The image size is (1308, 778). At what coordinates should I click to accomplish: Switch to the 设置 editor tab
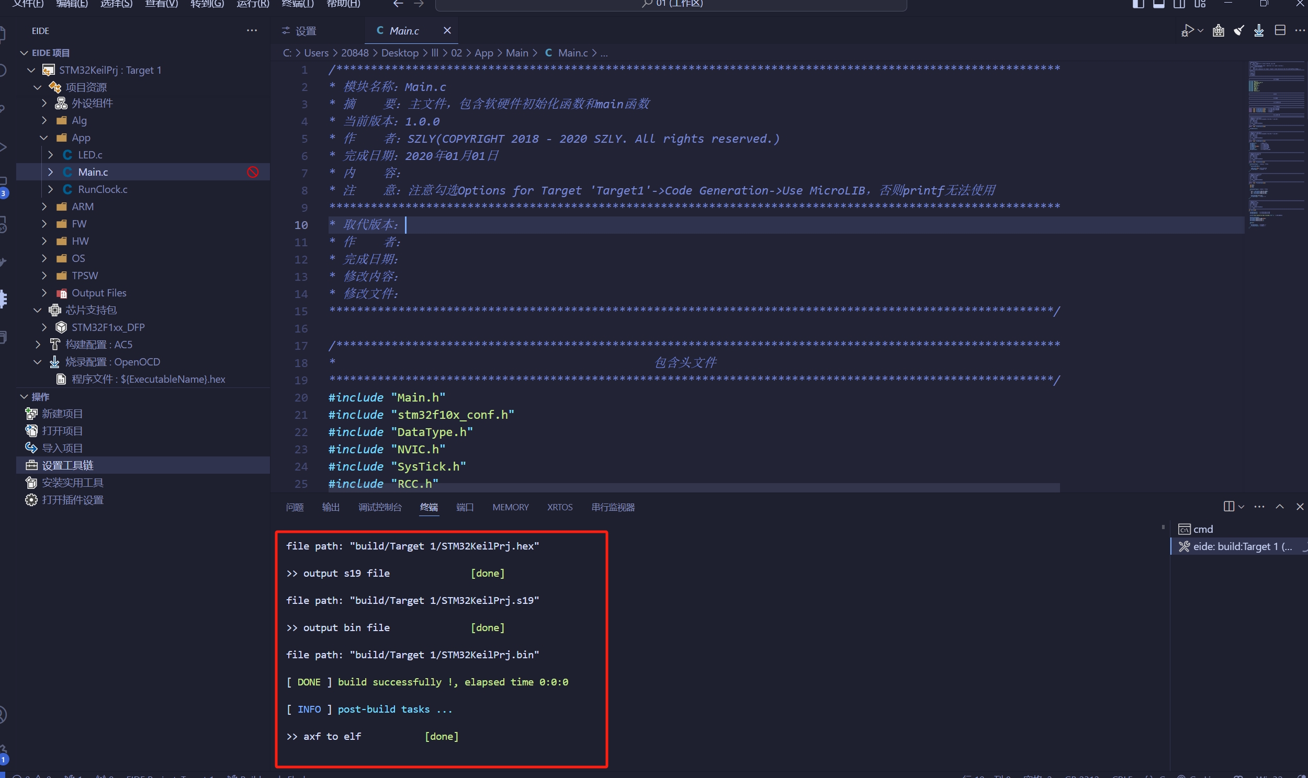(318, 31)
